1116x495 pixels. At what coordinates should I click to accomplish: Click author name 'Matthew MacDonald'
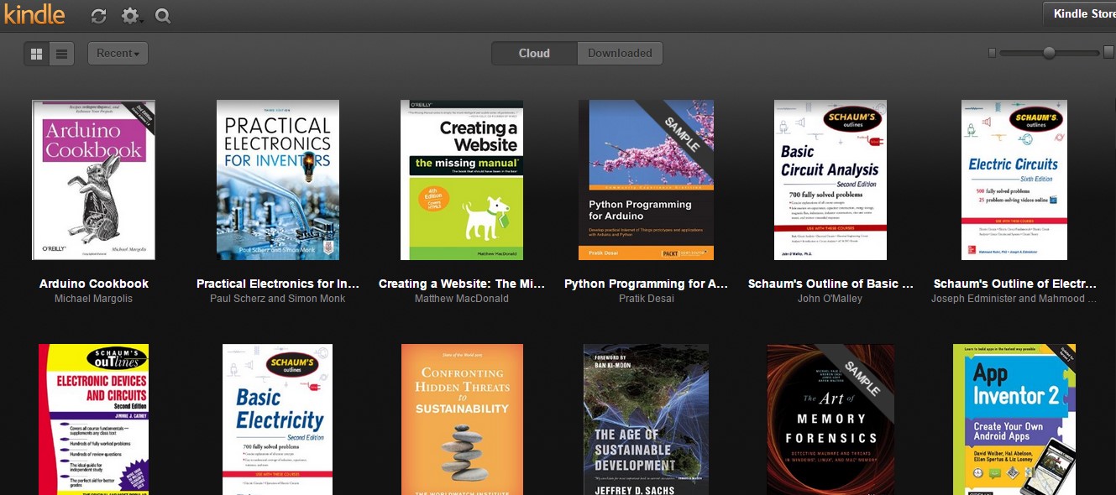click(462, 299)
